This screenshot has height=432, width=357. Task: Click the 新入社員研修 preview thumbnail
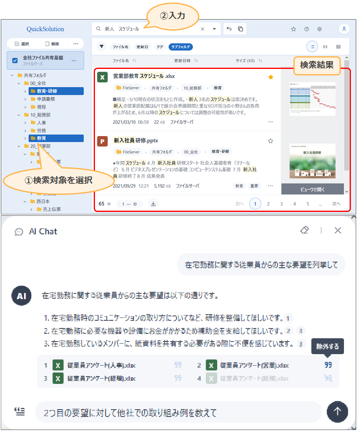tap(312, 161)
